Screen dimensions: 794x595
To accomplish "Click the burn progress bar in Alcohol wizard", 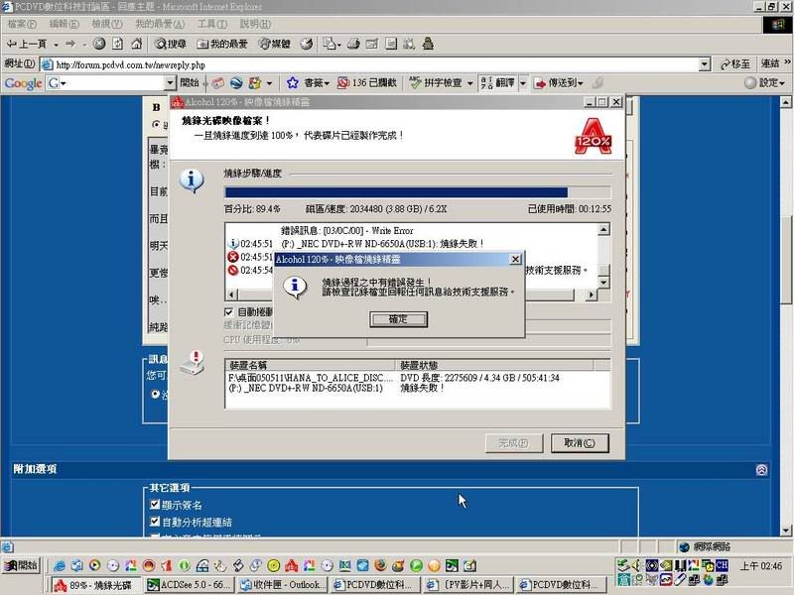I will tap(418, 192).
